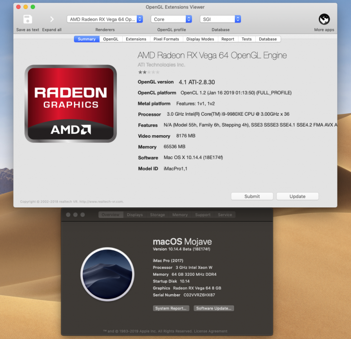Open the Database tab in the tab bar
The width and height of the screenshot is (351, 339).
point(268,39)
